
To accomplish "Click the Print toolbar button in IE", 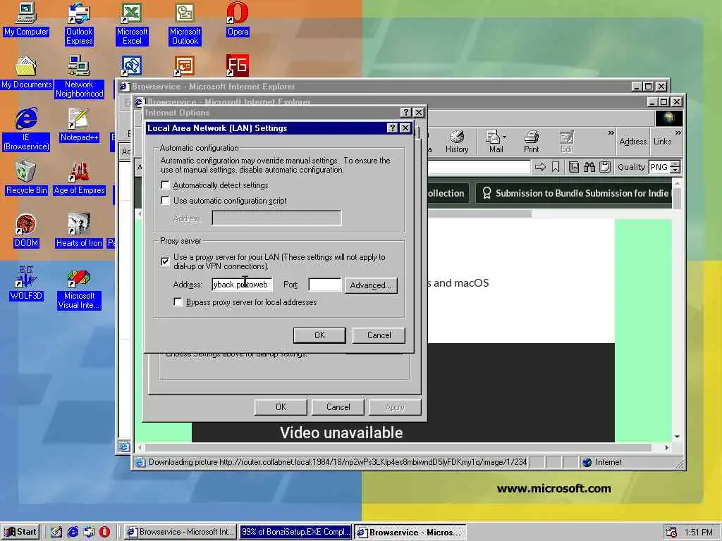I will (532, 141).
